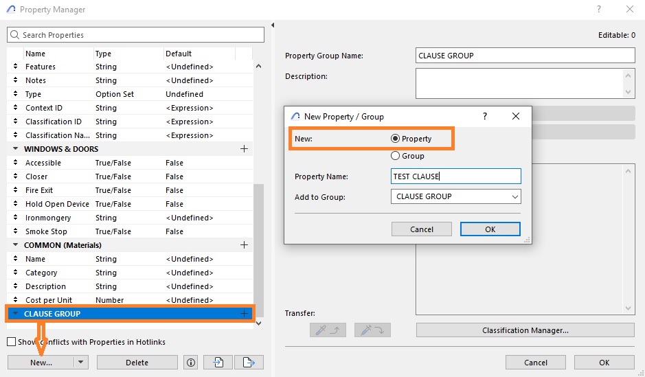The height and width of the screenshot is (377, 645).
Task: Click the property list scrollbar down arrow
Action: click(259, 323)
